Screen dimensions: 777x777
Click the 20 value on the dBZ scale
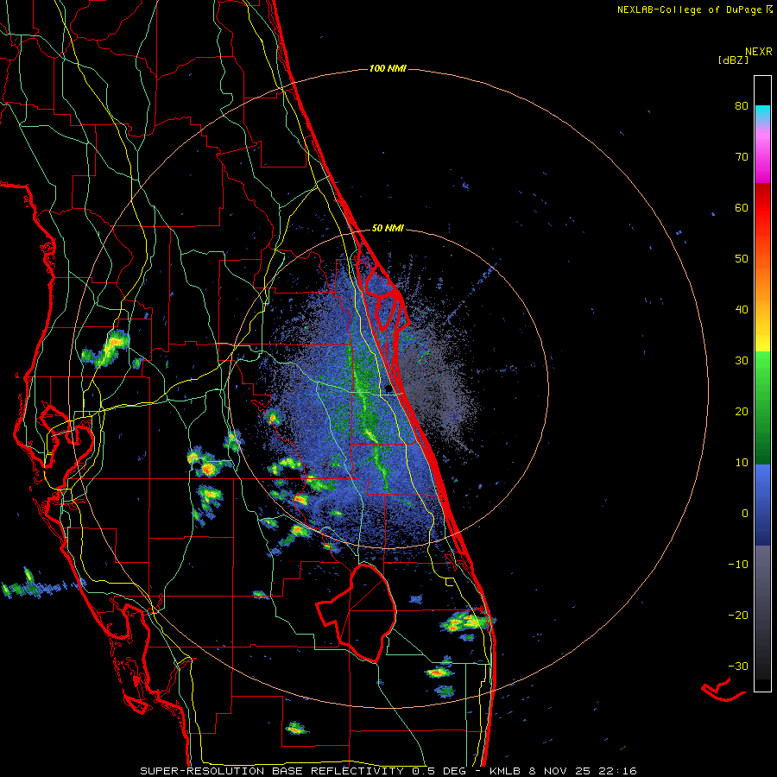coord(742,411)
